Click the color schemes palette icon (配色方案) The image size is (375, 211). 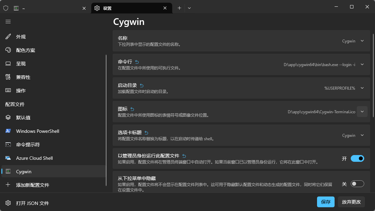8,50
